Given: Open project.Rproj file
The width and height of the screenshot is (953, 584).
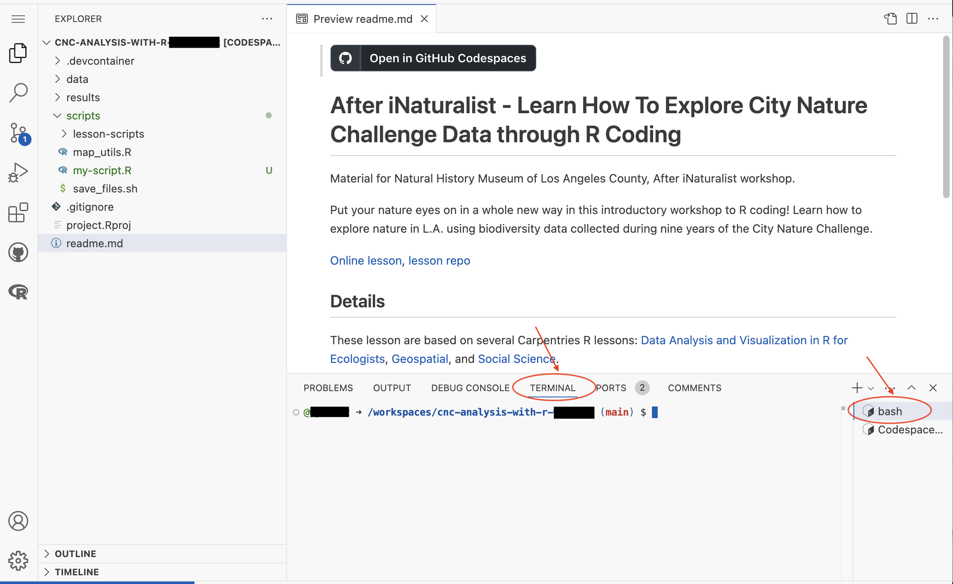Looking at the screenshot, I should point(162,225).
